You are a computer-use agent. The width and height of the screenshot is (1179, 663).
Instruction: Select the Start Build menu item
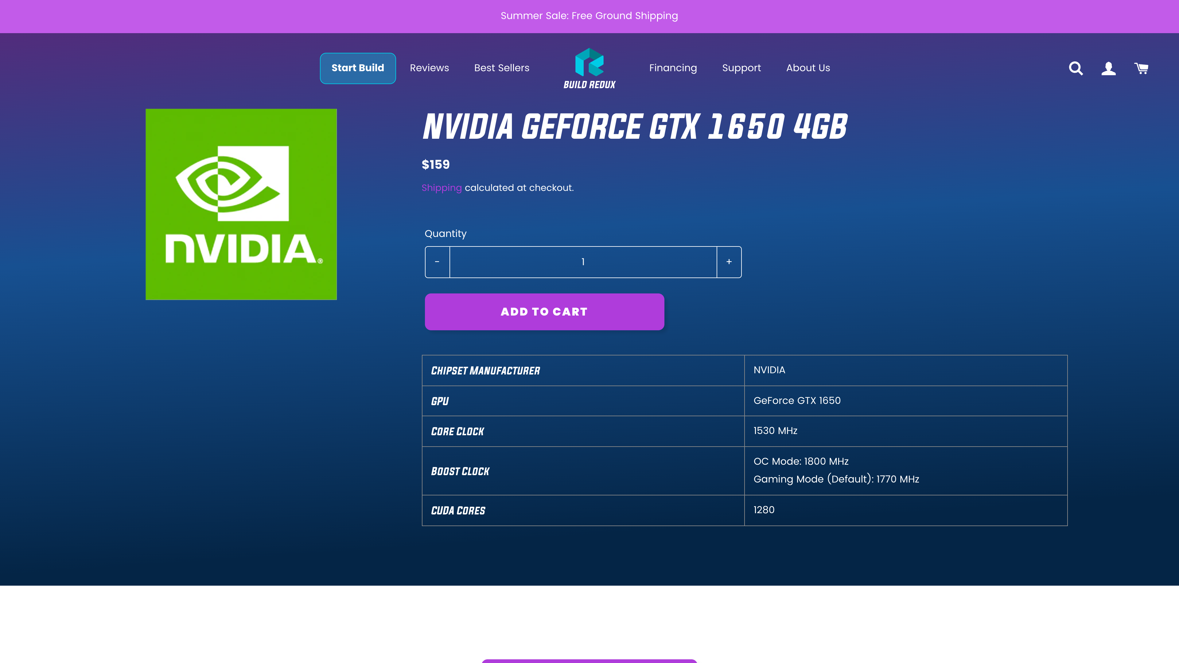pyautogui.click(x=357, y=68)
